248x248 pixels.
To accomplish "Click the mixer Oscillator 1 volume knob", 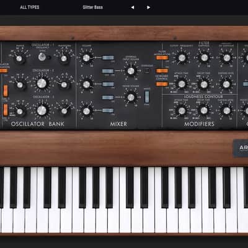I will [86, 58].
